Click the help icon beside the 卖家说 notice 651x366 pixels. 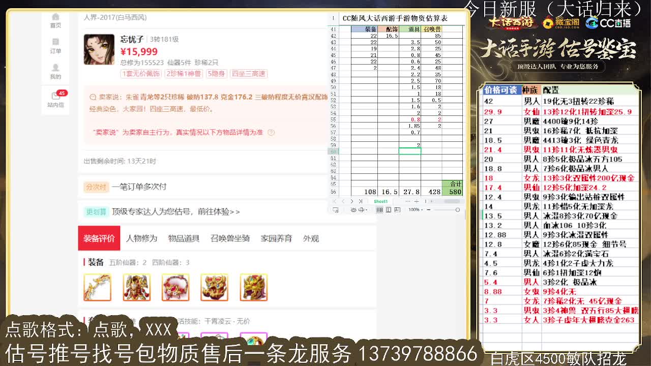(271, 132)
